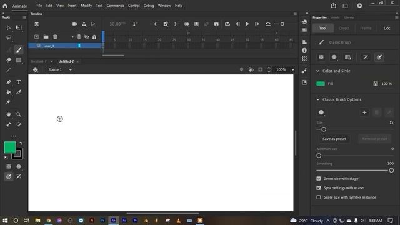Viewport: 400px width, 225px height.
Task: Go to the next keyframe arrow
Action: pos(175,24)
